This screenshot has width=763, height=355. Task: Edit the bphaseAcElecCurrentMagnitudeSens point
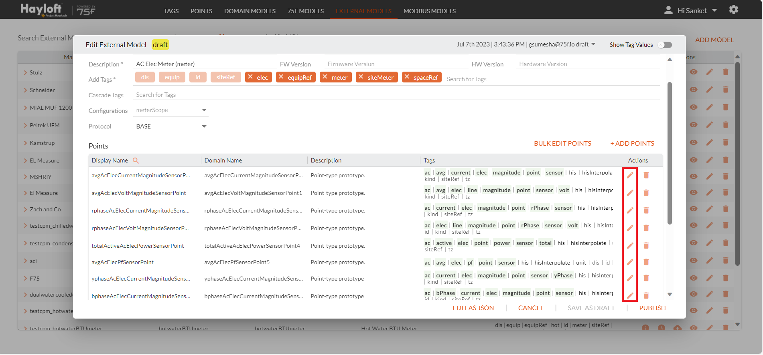630,296
